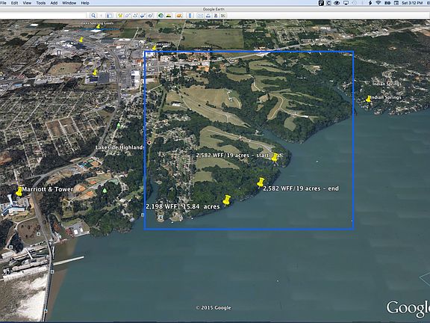Open the Tools menu
The height and width of the screenshot is (323, 430).
pyautogui.click(x=40, y=3)
